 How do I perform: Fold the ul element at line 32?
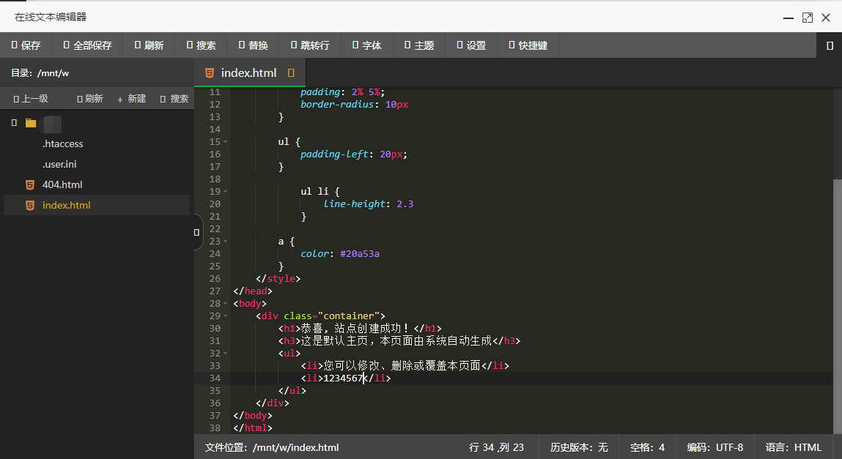226,354
